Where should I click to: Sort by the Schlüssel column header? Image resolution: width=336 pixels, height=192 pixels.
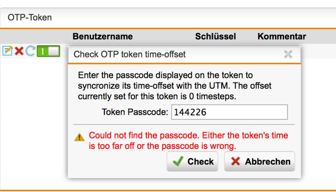click(x=215, y=36)
